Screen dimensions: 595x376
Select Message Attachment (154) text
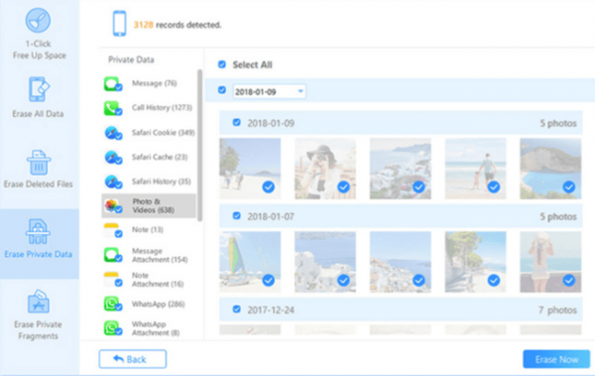160,255
